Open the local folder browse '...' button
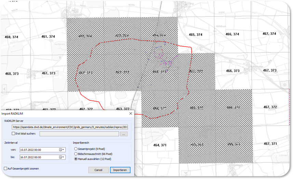This screenshot has width=293, height=179. (123, 134)
